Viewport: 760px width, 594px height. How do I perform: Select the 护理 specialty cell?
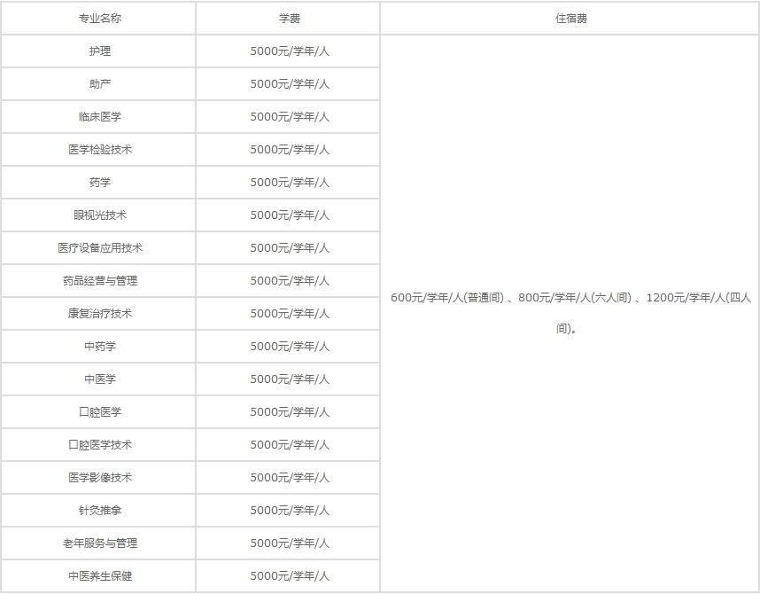coord(97,51)
